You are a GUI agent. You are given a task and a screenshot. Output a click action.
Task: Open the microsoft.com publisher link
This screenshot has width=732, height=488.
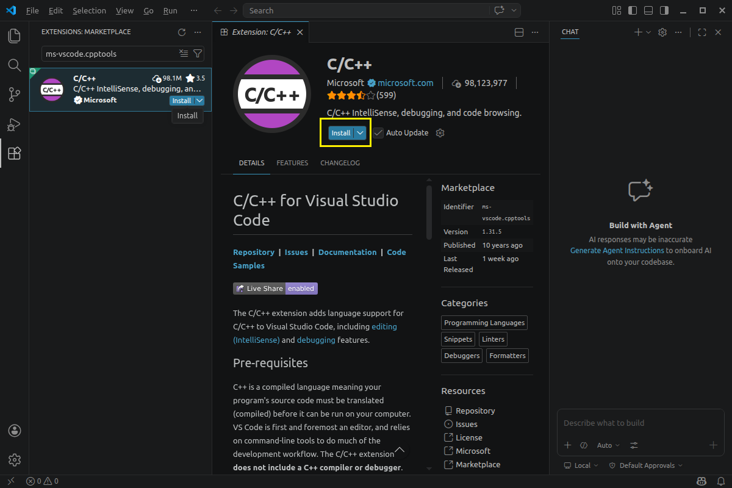click(x=405, y=83)
